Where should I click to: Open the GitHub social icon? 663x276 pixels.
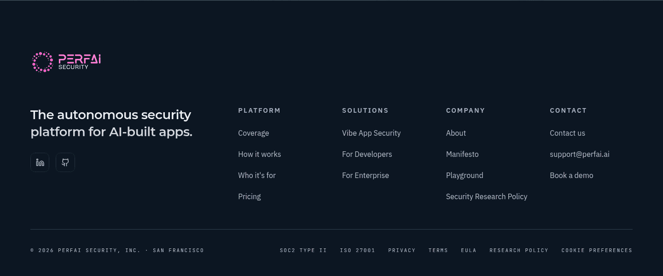pos(65,162)
